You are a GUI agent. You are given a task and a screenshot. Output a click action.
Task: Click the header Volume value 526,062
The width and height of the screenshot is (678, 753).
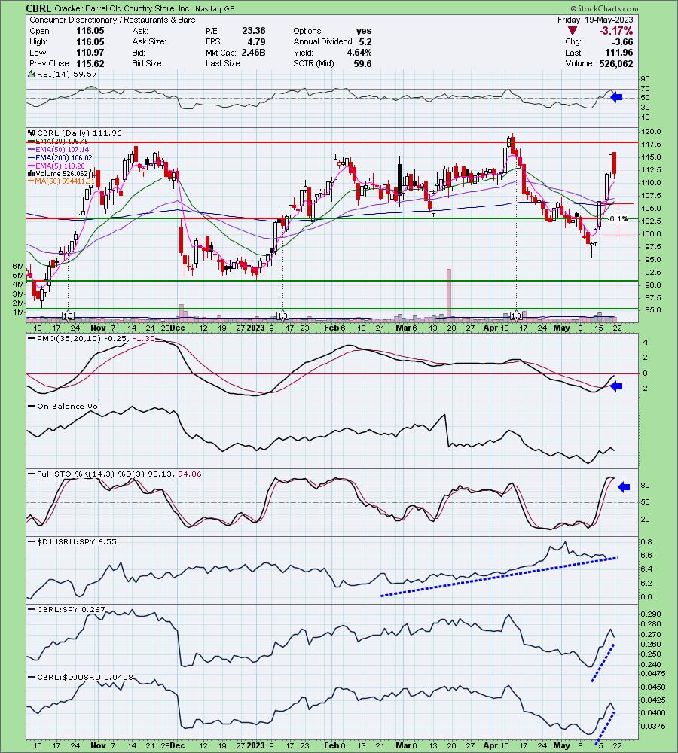[x=616, y=63]
